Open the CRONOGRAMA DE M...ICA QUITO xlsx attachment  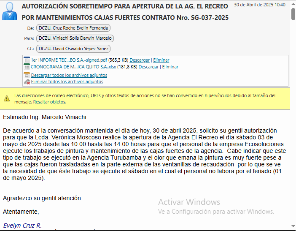tap(73, 67)
